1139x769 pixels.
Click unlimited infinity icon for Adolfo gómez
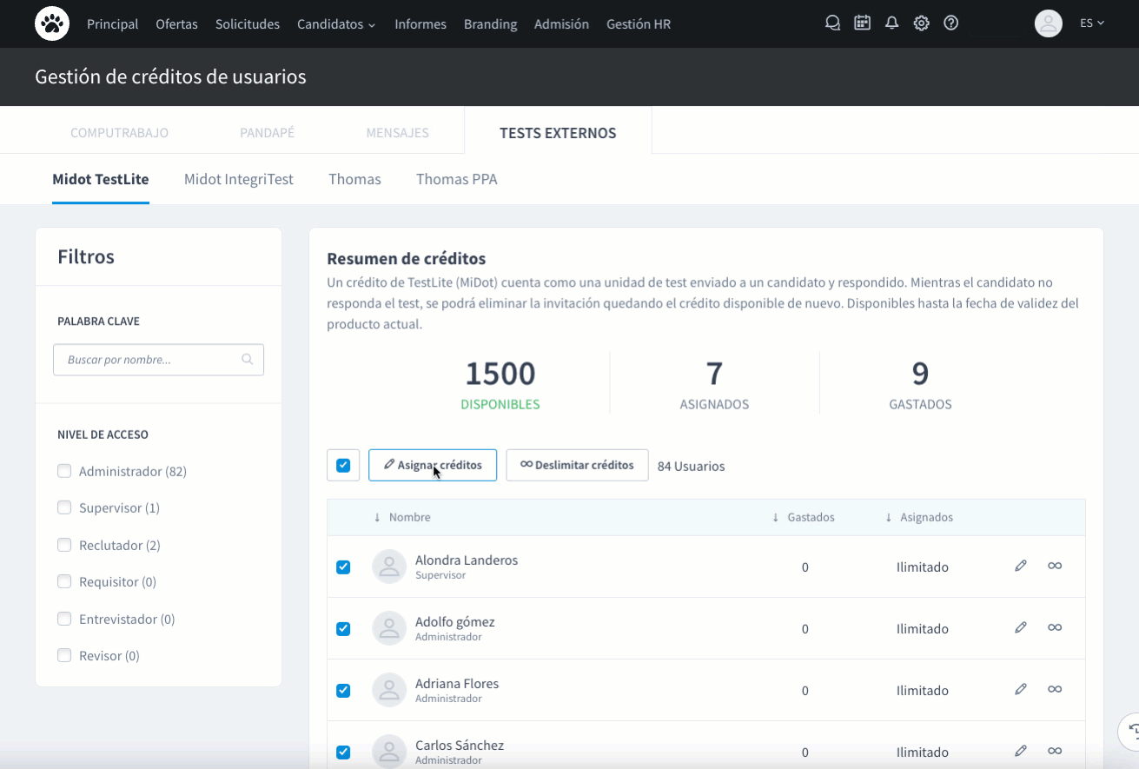pos(1054,627)
